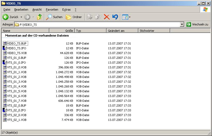212x136 pixels.
Task: Select the VTS_01_0.IFO disc icon
Action: (5, 63)
